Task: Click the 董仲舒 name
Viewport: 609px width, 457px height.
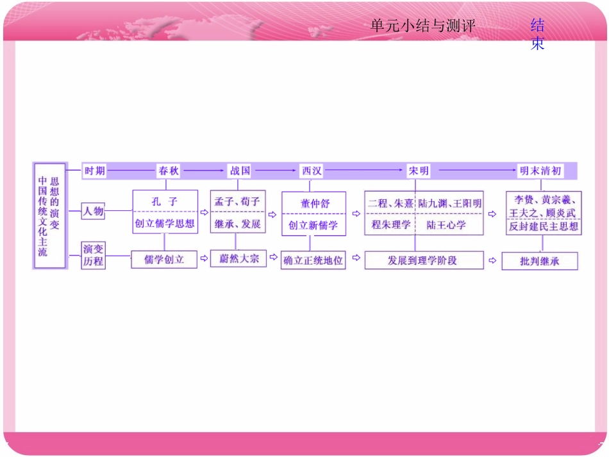Action: [x=315, y=203]
